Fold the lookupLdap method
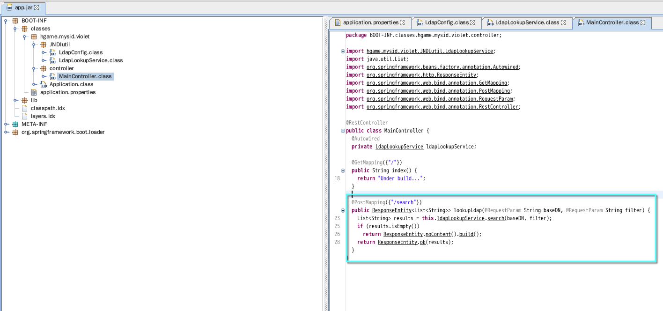The width and height of the screenshot is (663, 311). coord(343,210)
